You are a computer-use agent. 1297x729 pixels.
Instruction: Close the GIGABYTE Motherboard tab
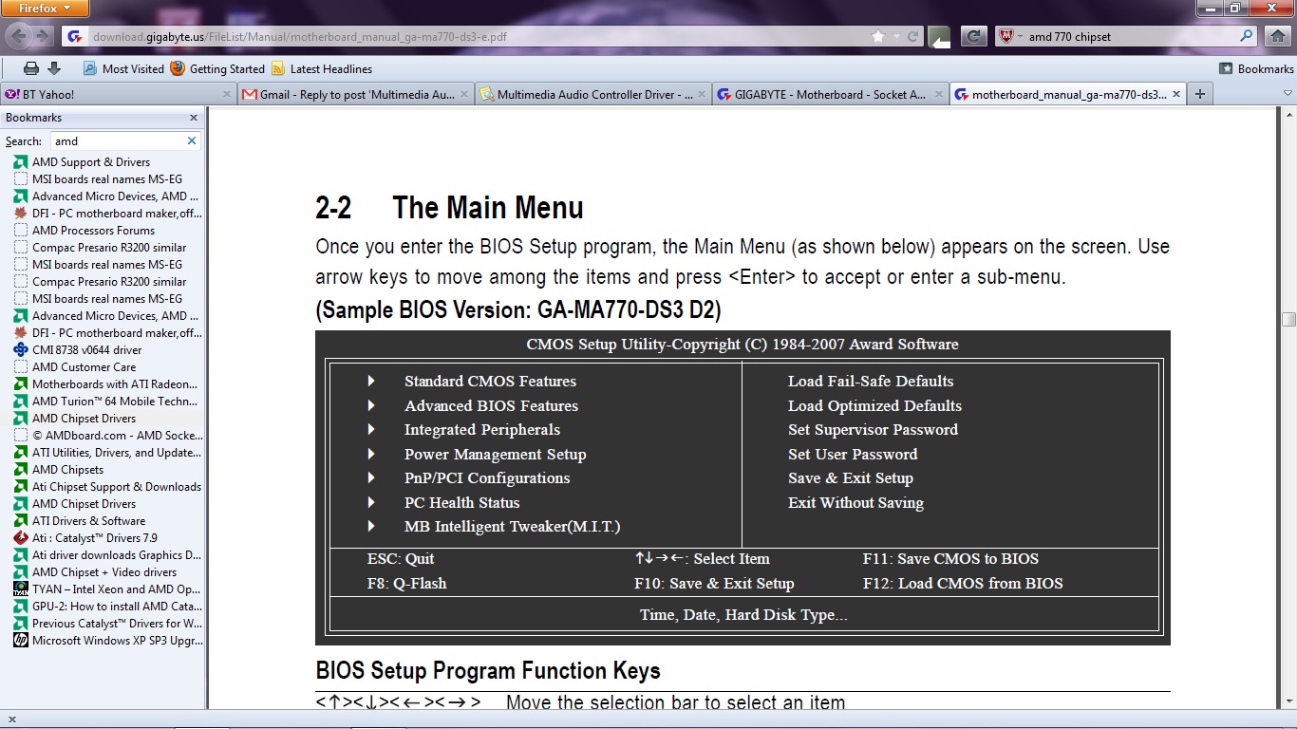click(x=939, y=94)
